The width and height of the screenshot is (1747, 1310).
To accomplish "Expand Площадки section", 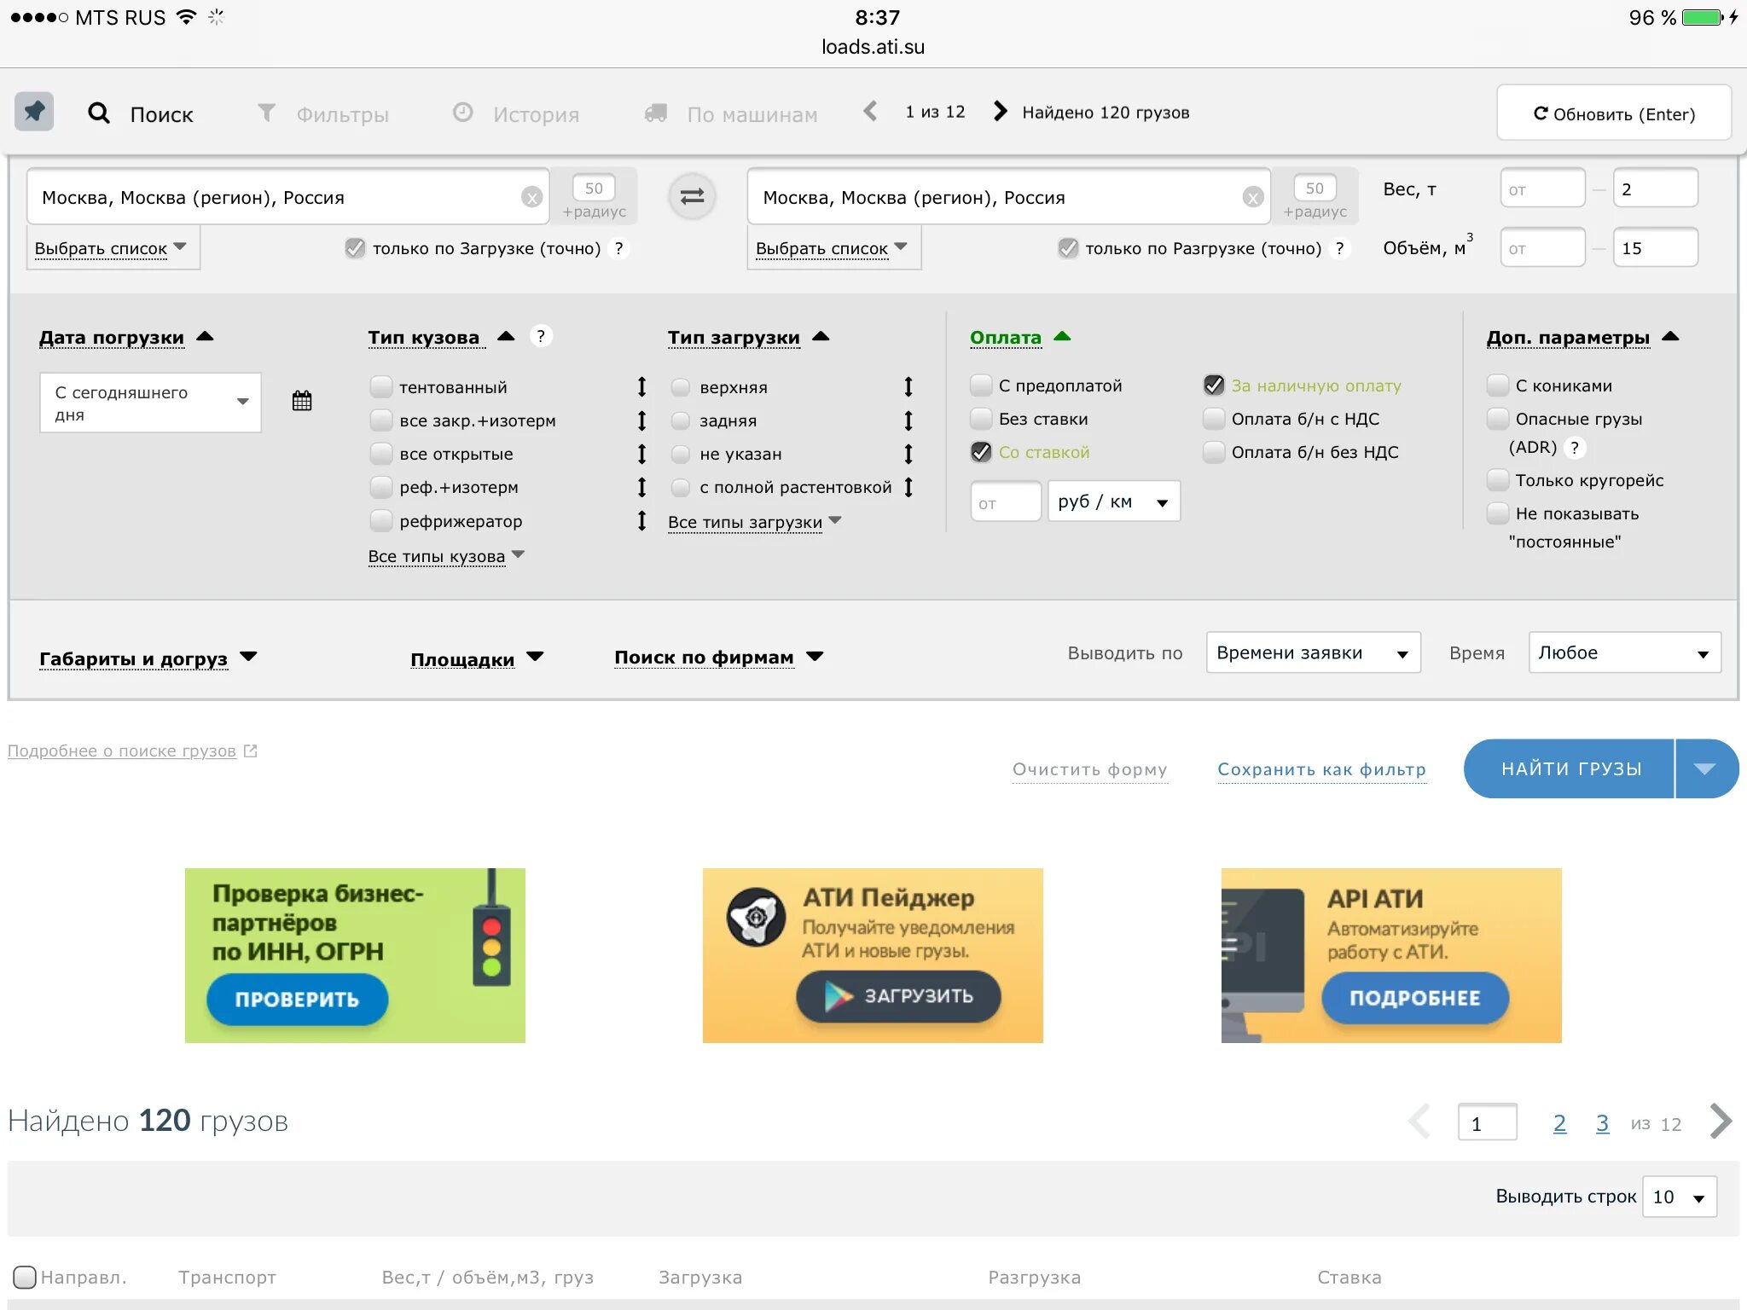I will tap(477, 658).
